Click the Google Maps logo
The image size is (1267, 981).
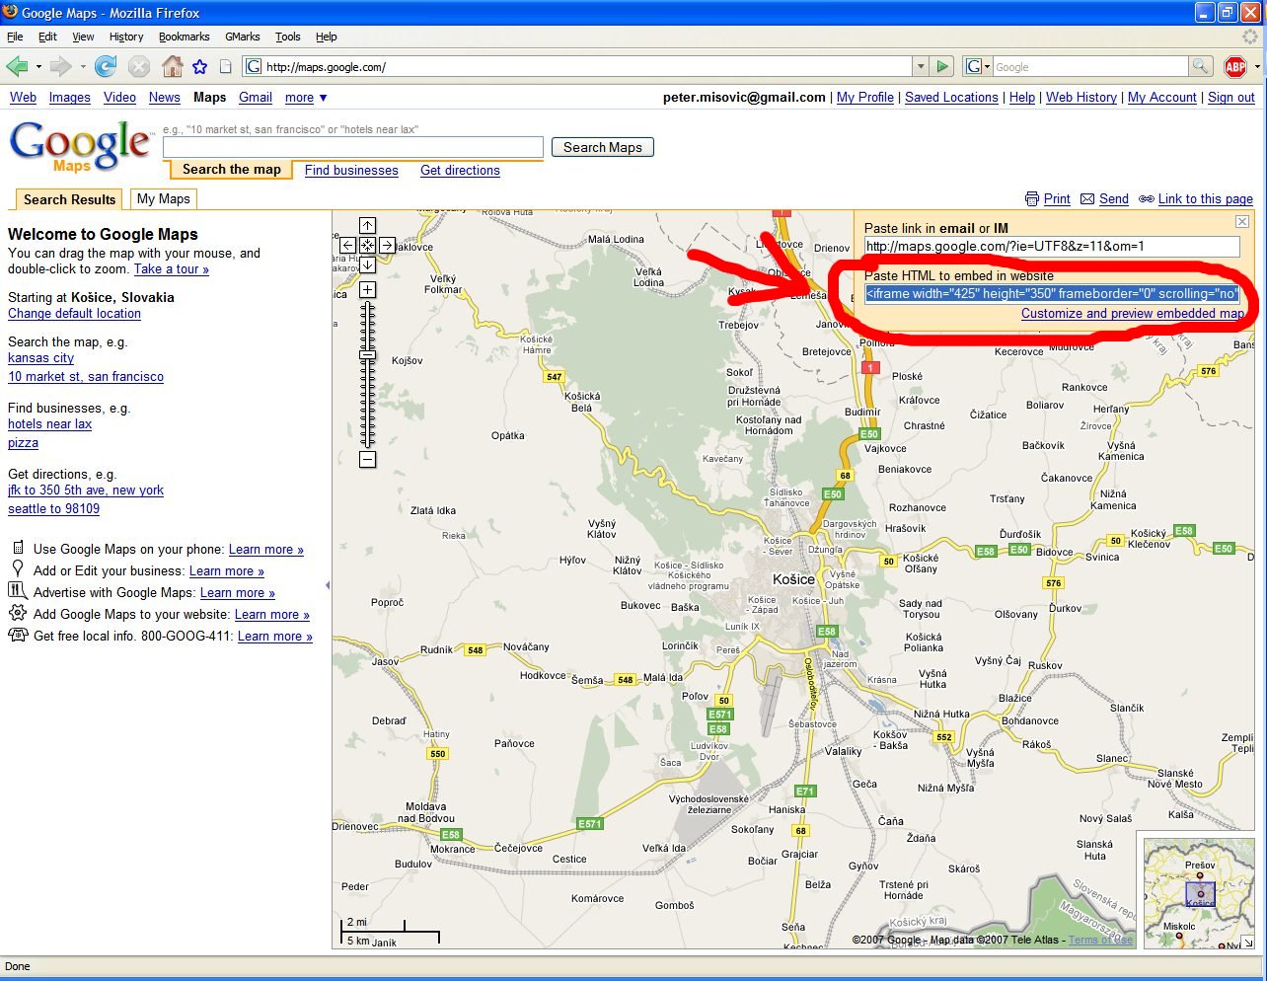point(80,147)
